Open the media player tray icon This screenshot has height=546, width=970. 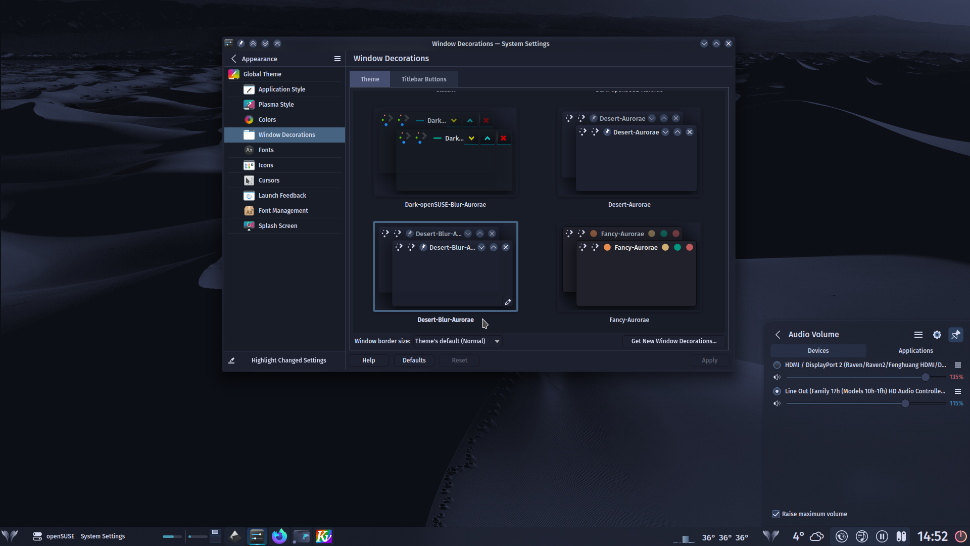point(862,536)
